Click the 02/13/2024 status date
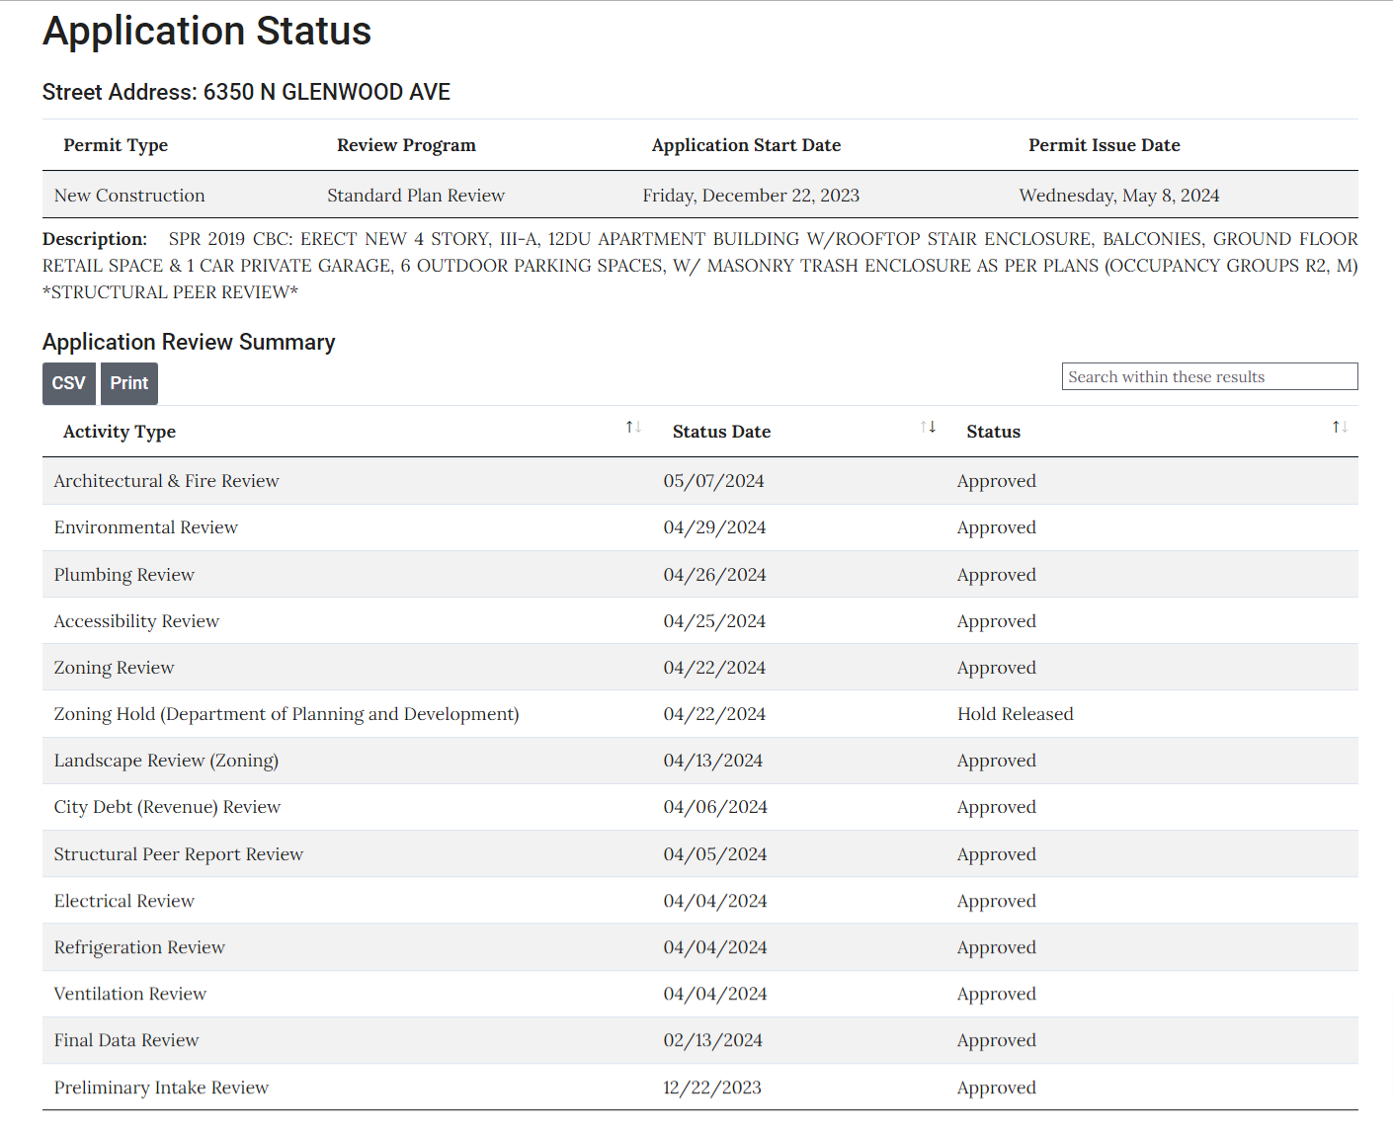The image size is (1393, 1126). (x=713, y=1040)
